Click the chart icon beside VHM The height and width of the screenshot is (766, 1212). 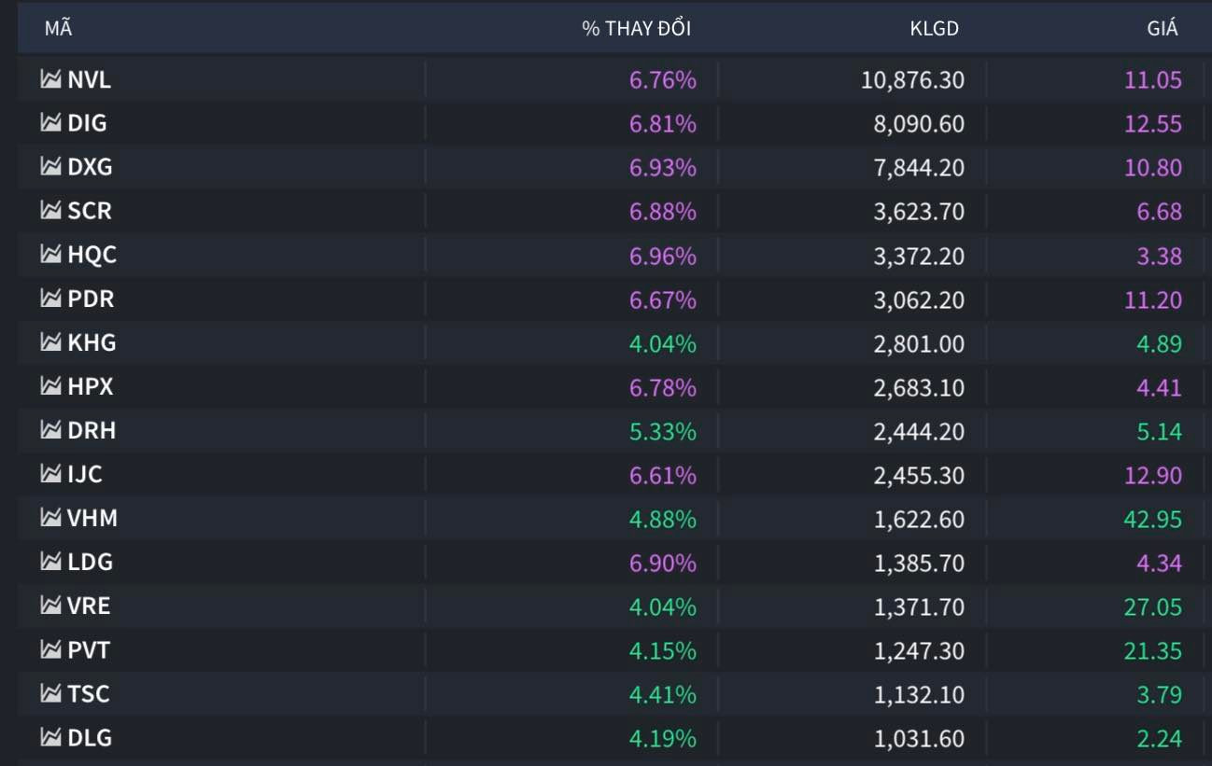[x=50, y=518]
